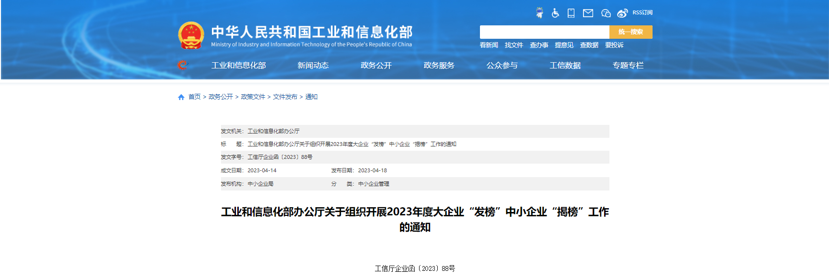Open the 要投诉 quick link

614,45
